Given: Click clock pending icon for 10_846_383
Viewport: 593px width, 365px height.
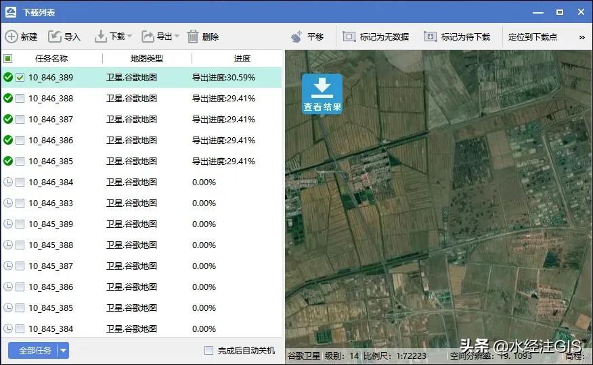Looking at the screenshot, I should [x=8, y=203].
